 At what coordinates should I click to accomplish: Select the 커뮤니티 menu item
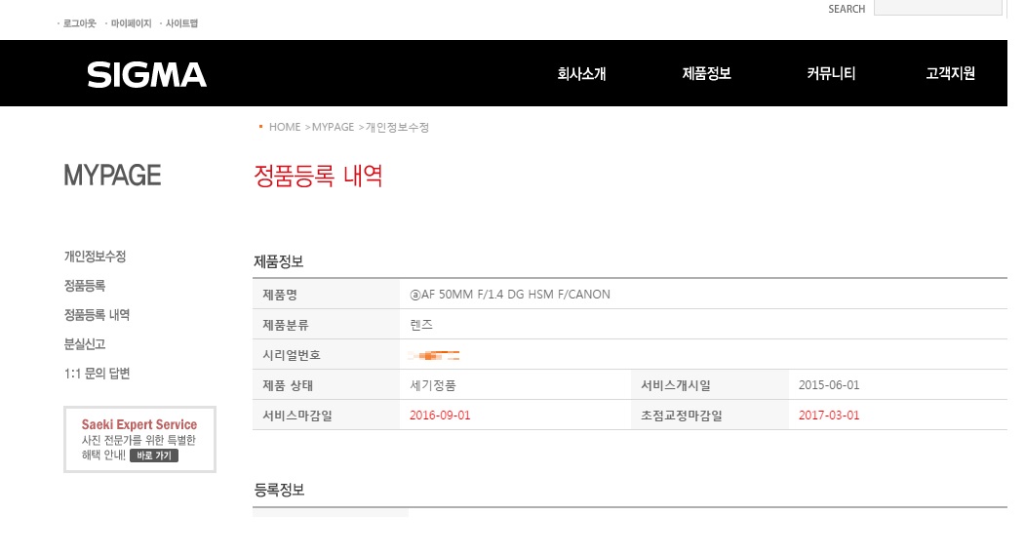tap(831, 73)
